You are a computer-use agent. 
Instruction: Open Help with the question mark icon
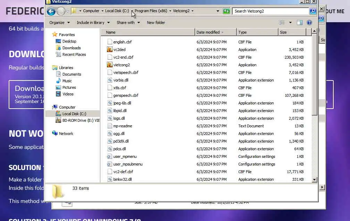point(309,23)
